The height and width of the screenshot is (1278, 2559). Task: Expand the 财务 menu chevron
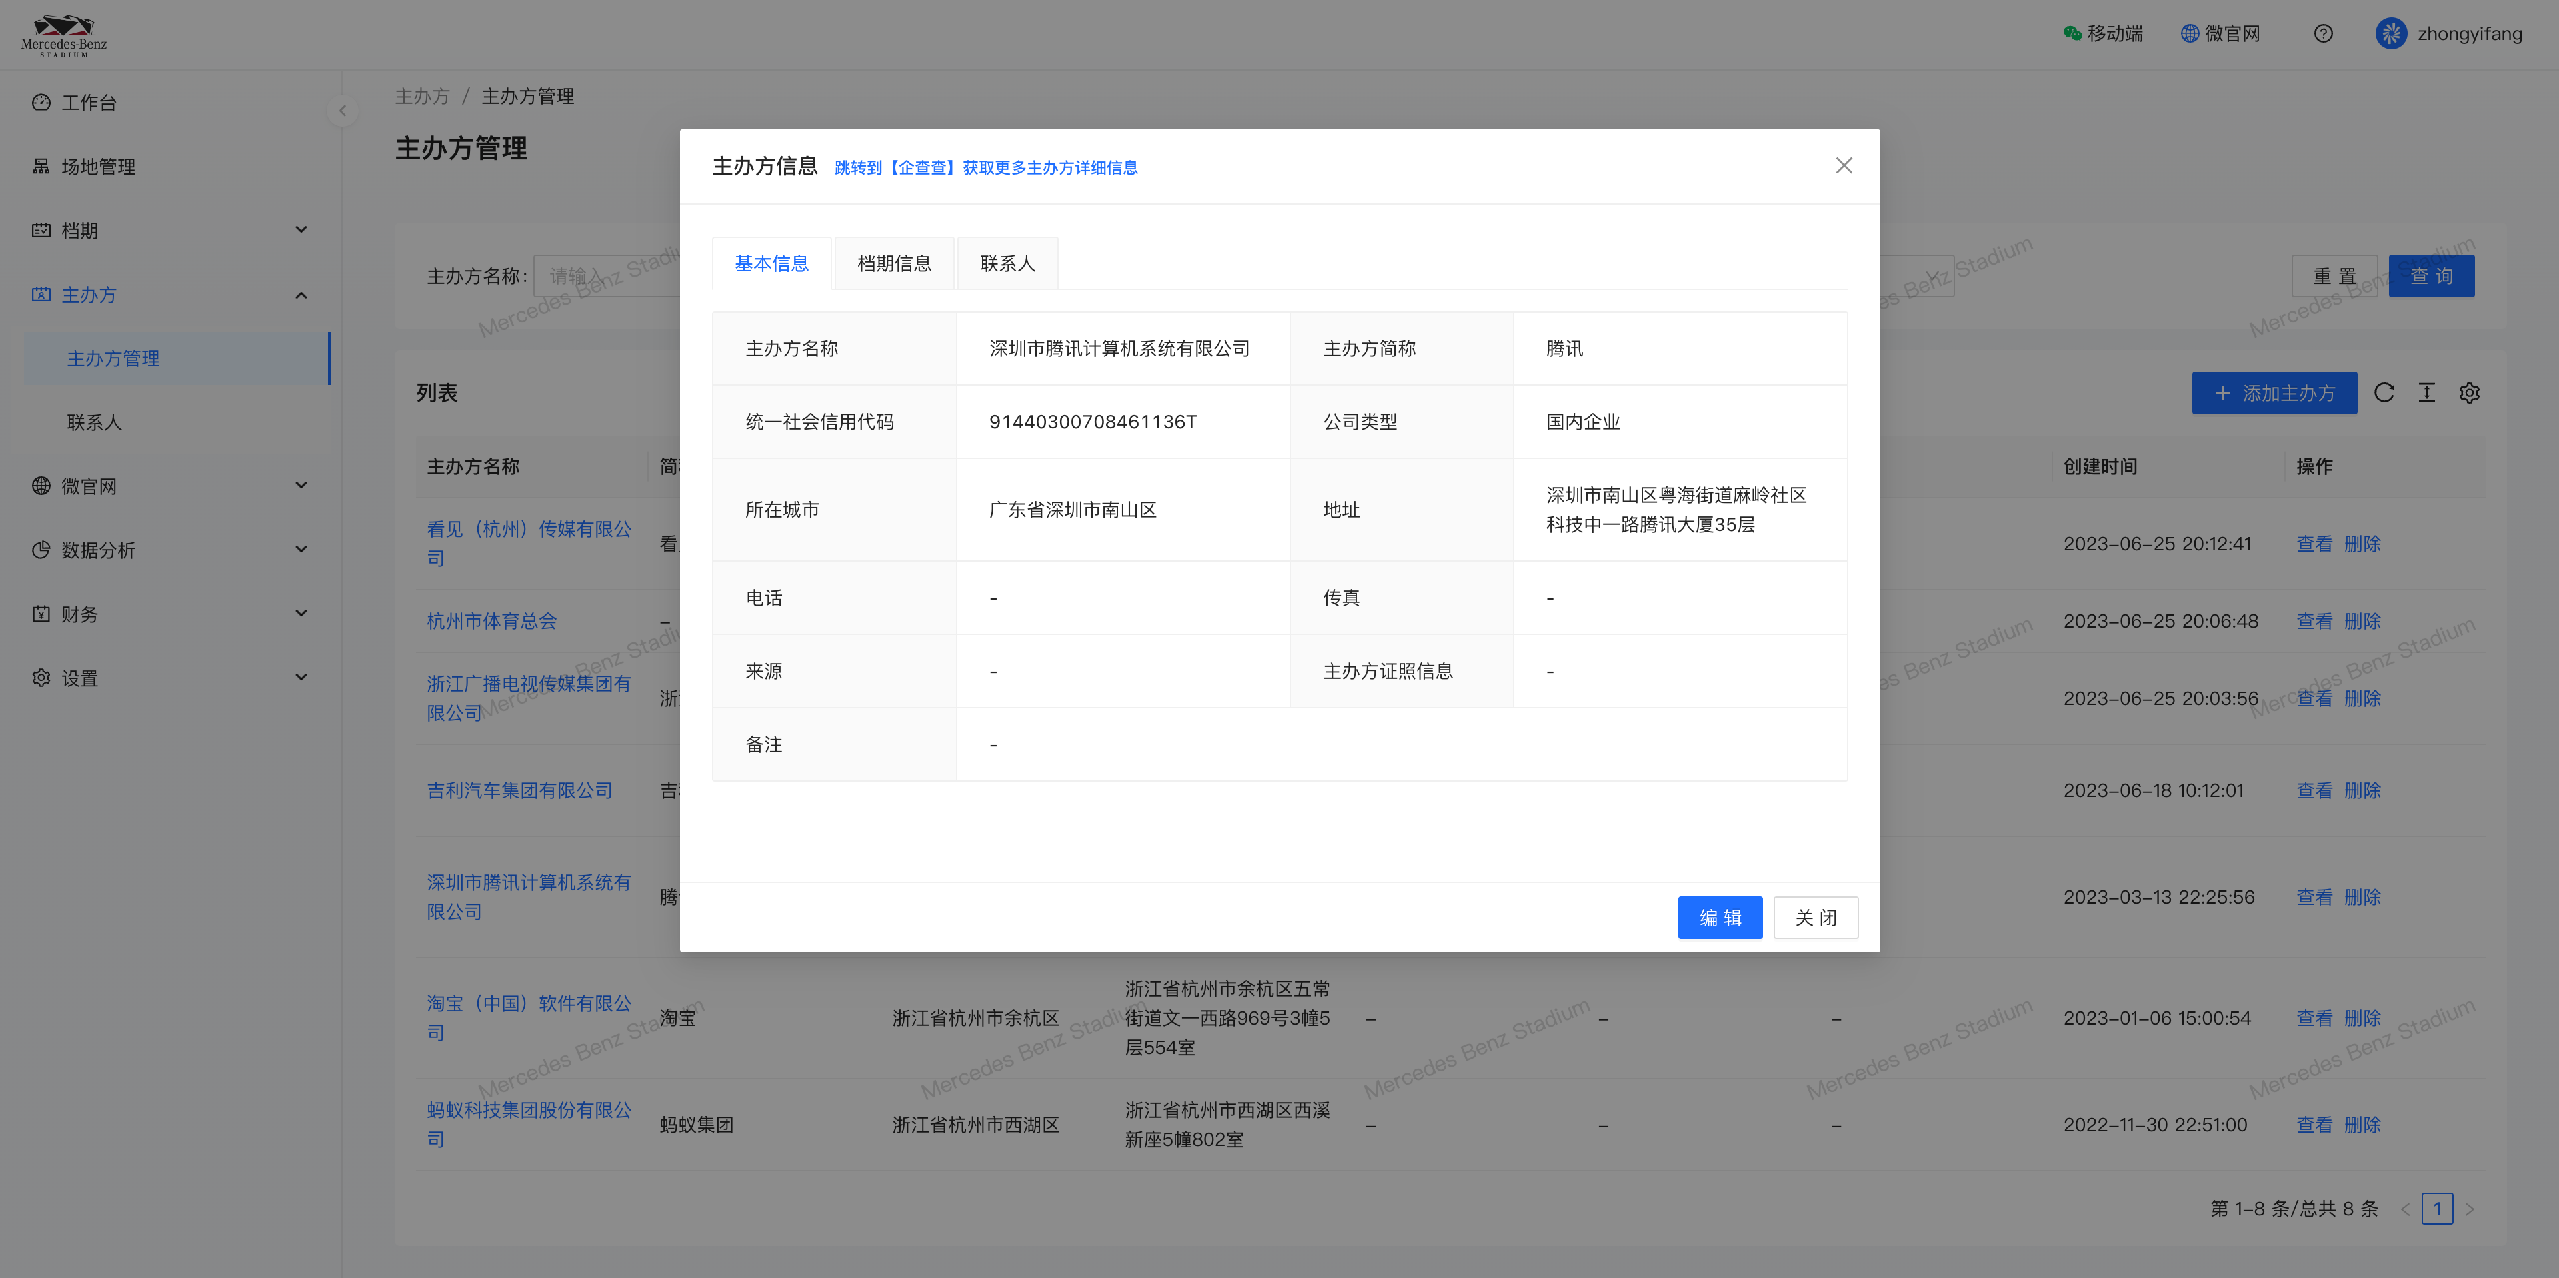click(x=301, y=614)
